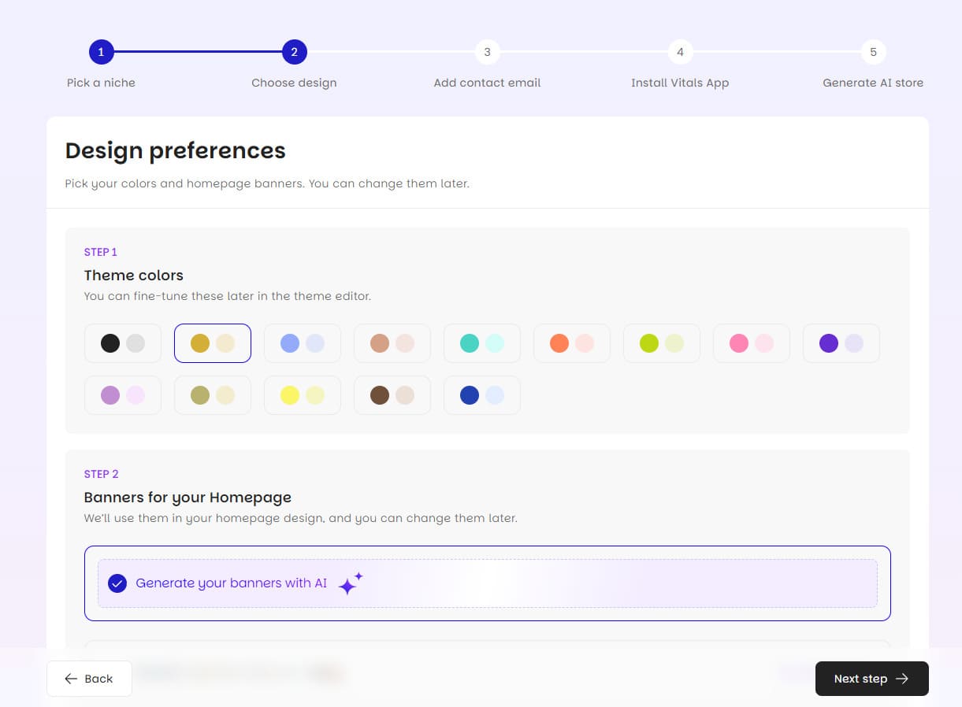
Task: Open step 4 Install Vitals App
Action: (681, 53)
